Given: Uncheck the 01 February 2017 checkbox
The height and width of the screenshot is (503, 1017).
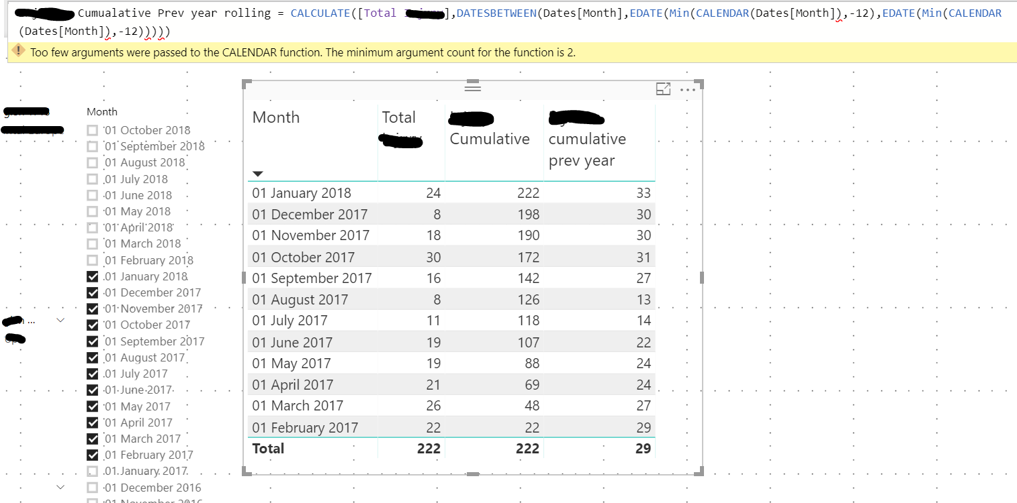Looking at the screenshot, I should tap(93, 455).
